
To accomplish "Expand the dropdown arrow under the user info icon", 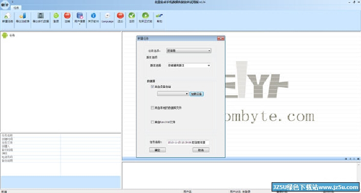I will 80,24.
